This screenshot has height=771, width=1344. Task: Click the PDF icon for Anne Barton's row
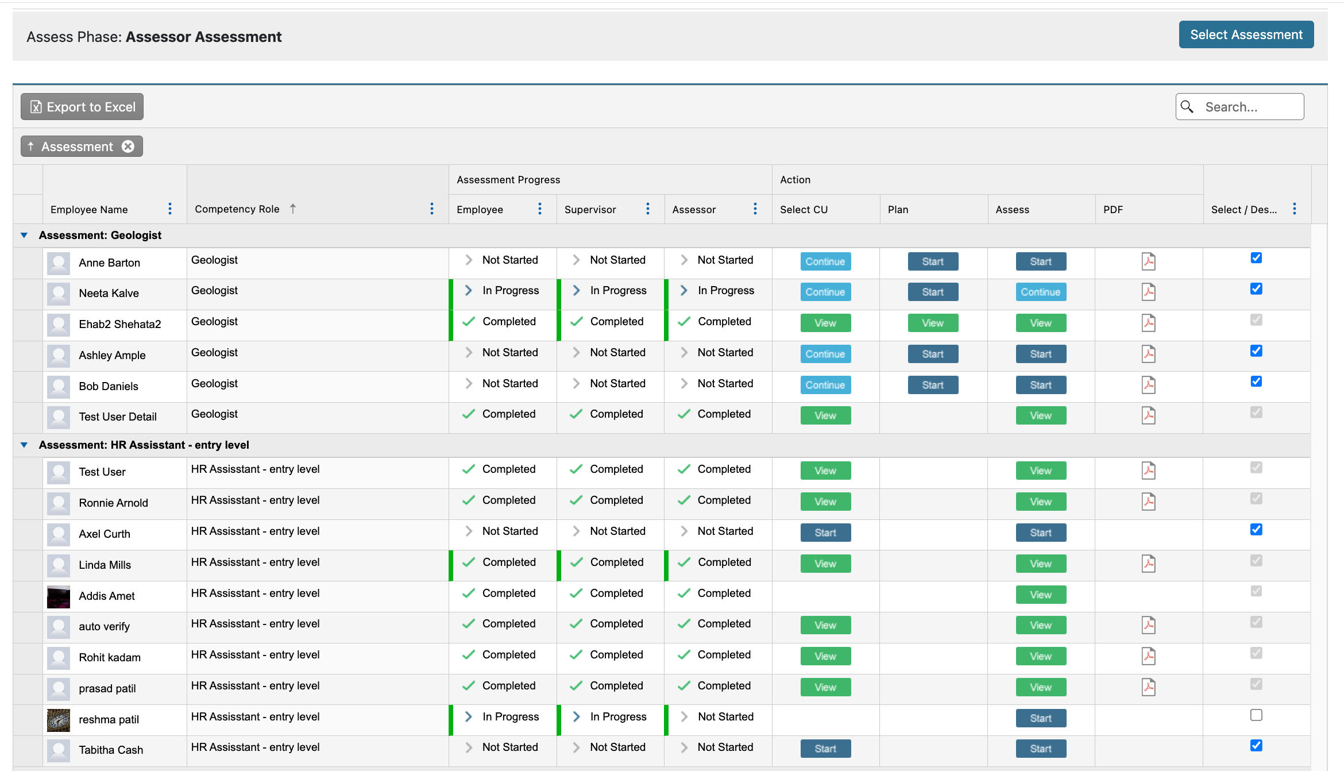pyautogui.click(x=1149, y=261)
